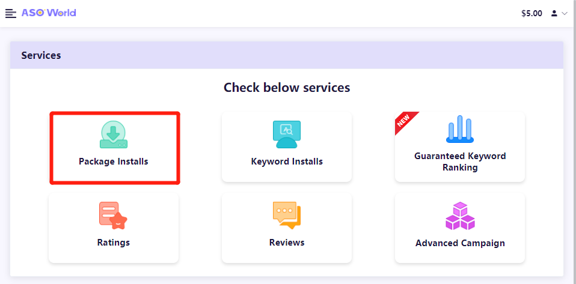Image resolution: width=576 pixels, height=284 pixels.
Task: Open the Ratings label
Action: click(x=114, y=243)
